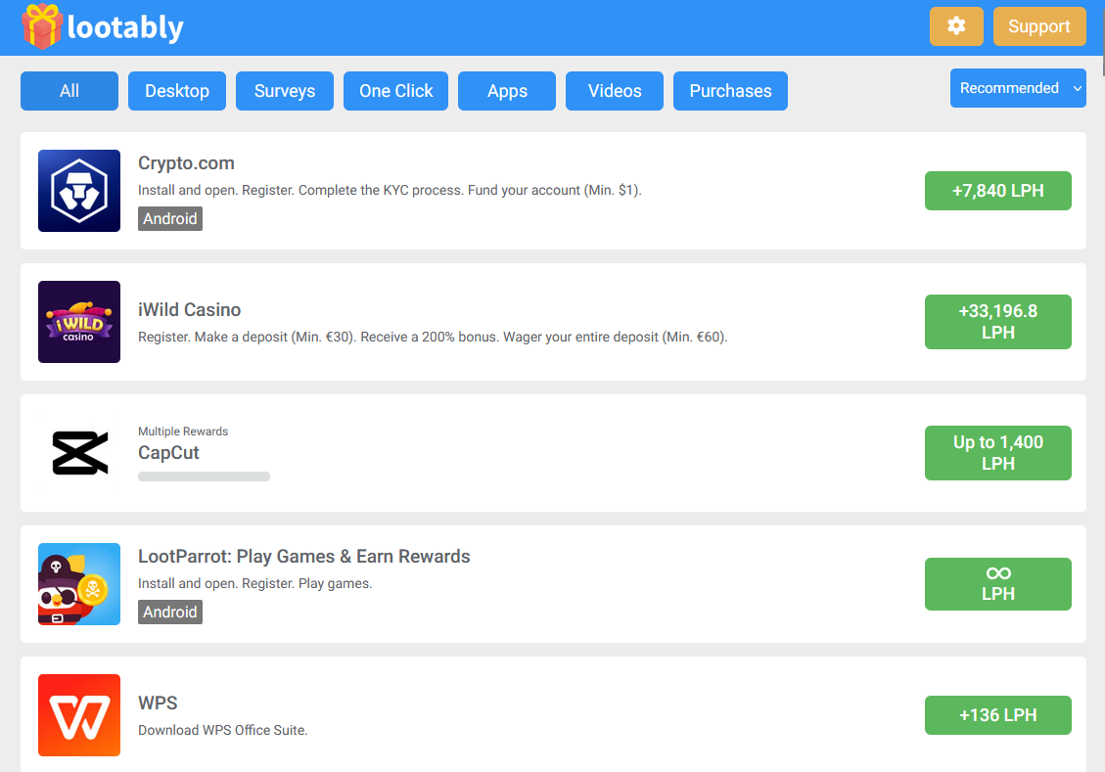Open the Videos category tab
Viewport: 1105px width, 772px height.
point(615,91)
